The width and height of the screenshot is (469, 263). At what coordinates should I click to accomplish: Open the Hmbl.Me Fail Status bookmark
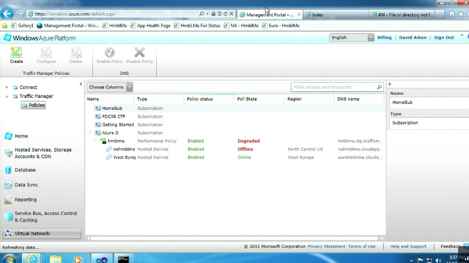197,26
